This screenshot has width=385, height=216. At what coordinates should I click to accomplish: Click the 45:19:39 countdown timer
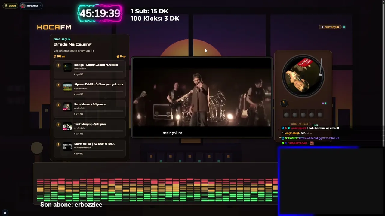coord(100,13)
